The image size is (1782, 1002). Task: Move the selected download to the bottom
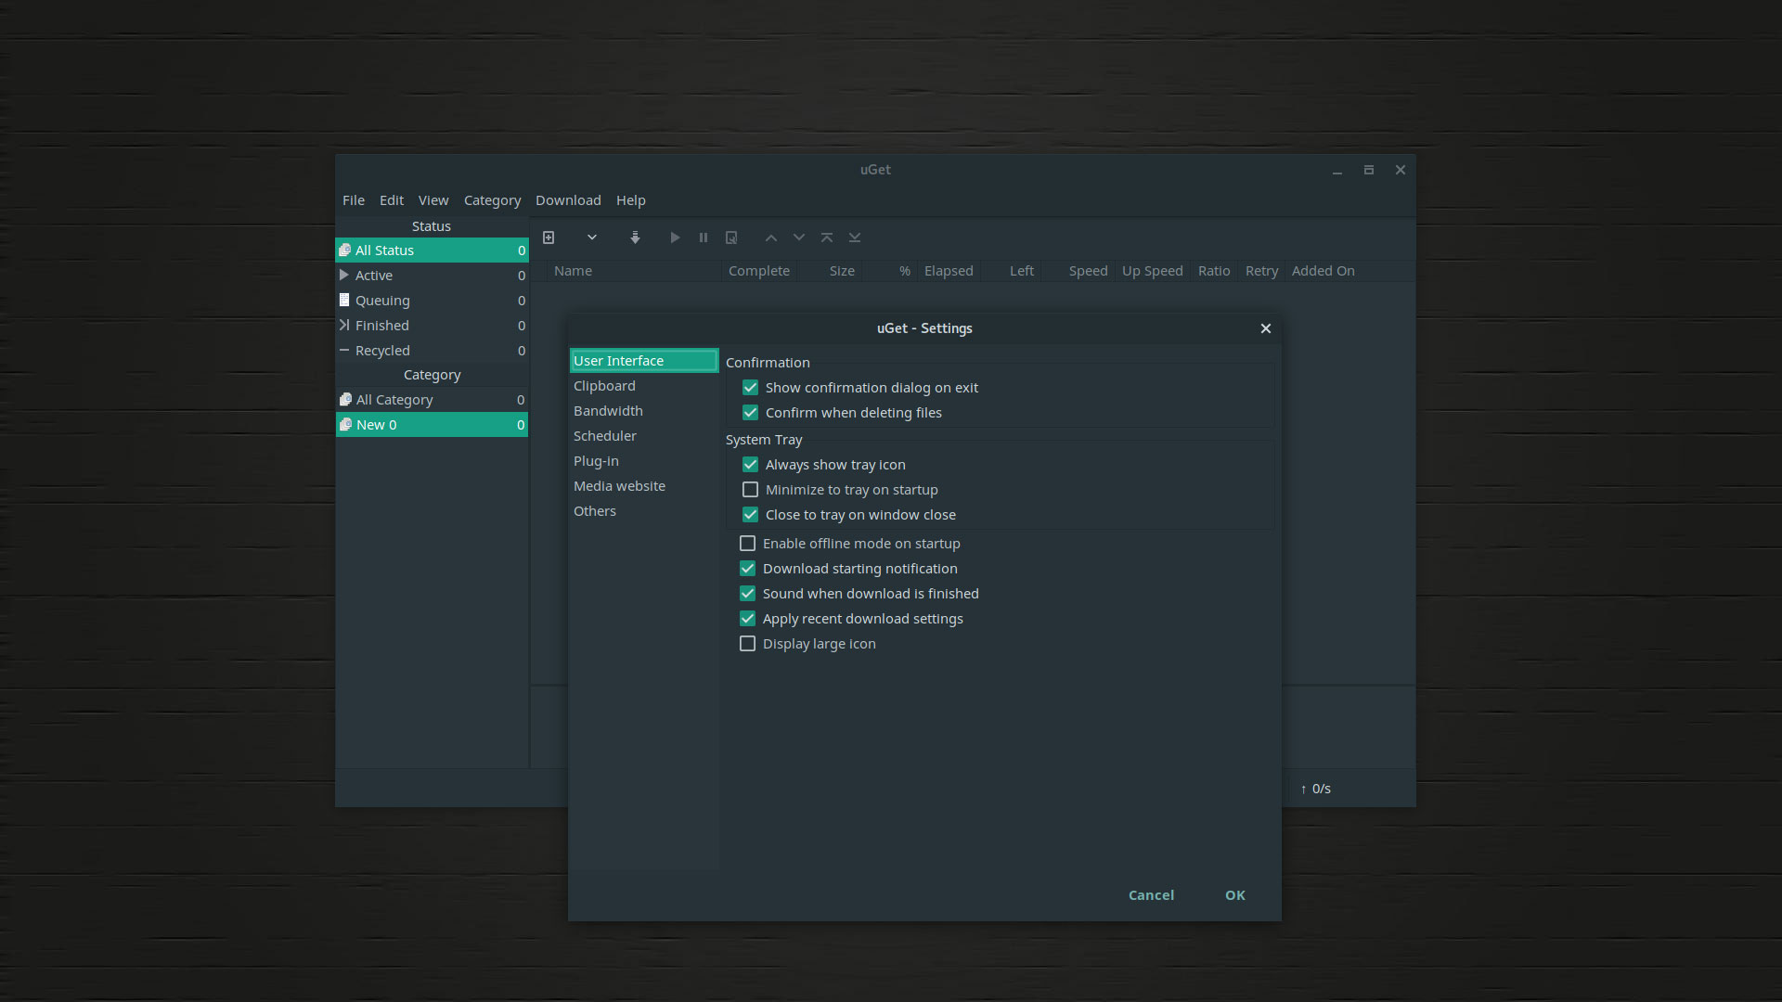point(854,238)
